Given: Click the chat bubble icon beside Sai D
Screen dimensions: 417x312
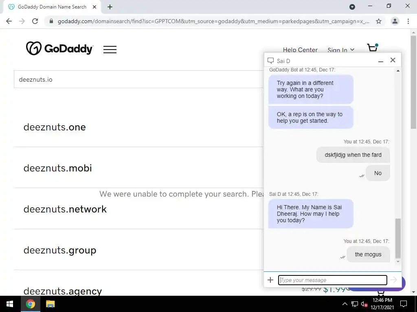Looking at the screenshot, I should 270,61.
